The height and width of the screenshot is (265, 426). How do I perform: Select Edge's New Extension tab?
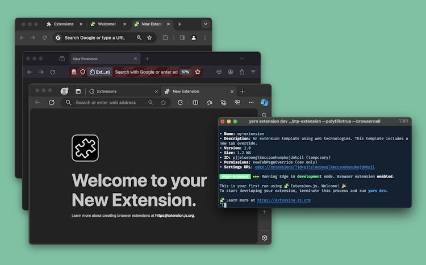pos(199,91)
